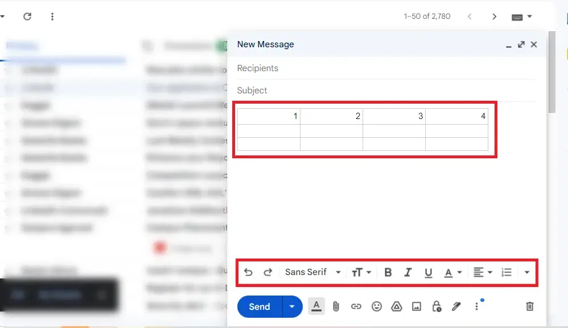This screenshot has width=568, height=328.
Task: Insert a link into the message
Action: pyautogui.click(x=356, y=306)
